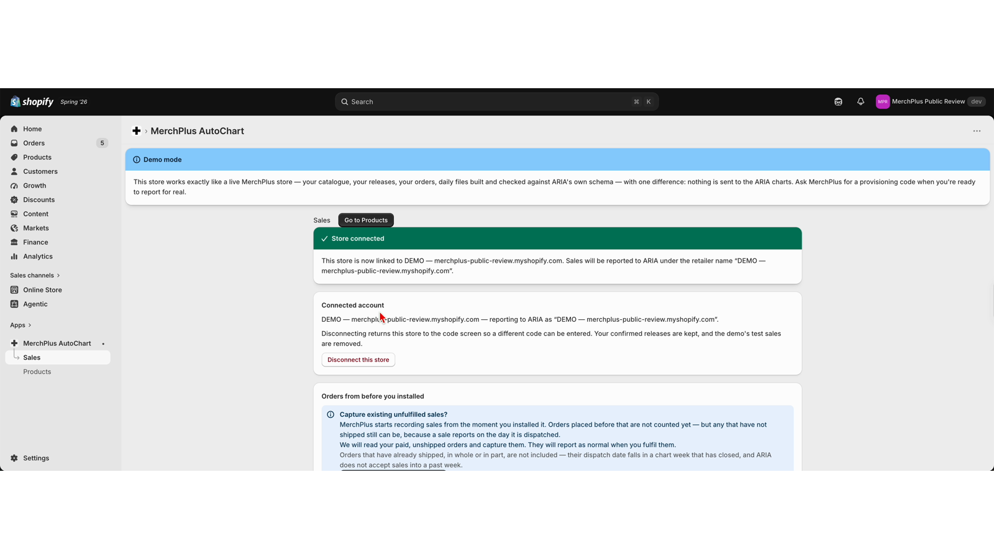Screen dimensions: 994x559
Task: Expand the Sales channels section
Action: [35, 276]
